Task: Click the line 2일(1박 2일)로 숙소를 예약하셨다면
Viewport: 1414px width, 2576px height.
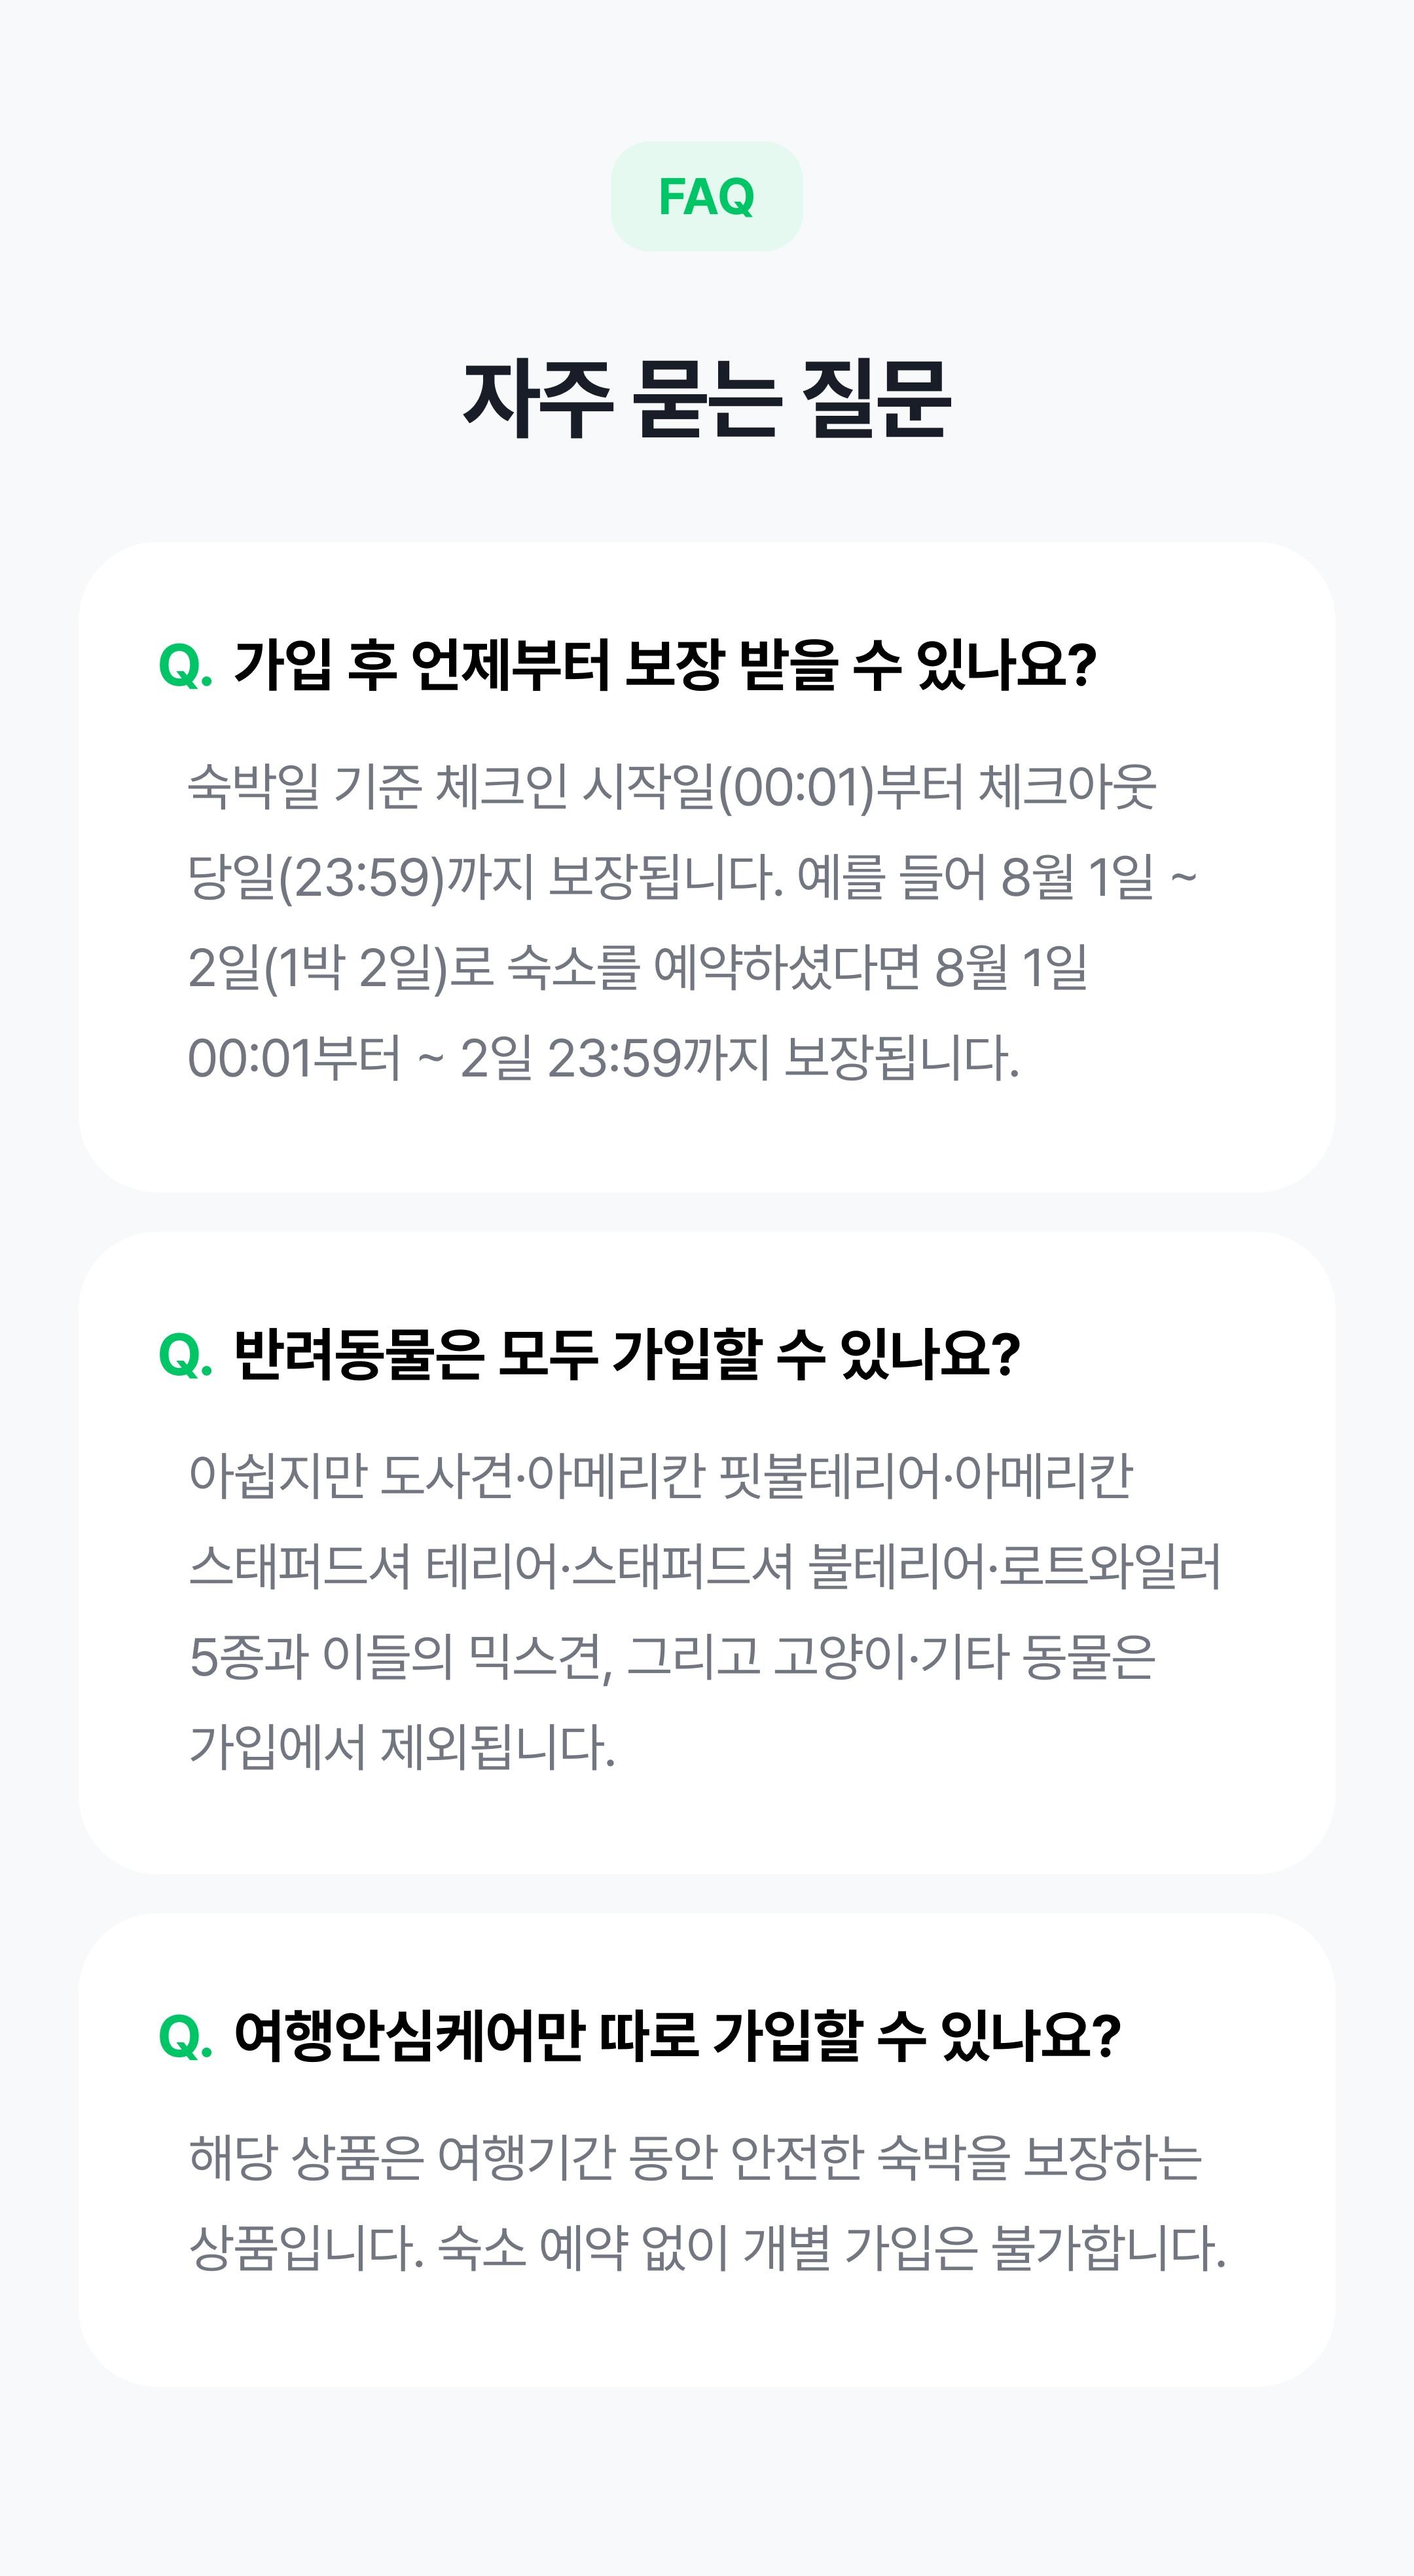Action: pos(638,968)
